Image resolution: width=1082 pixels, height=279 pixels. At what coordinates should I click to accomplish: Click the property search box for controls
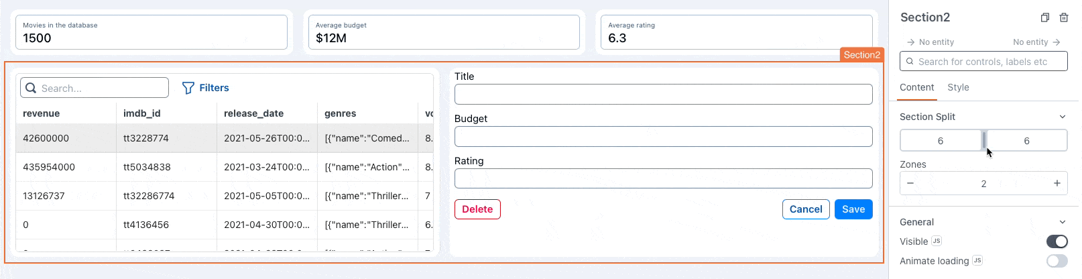(983, 61)
